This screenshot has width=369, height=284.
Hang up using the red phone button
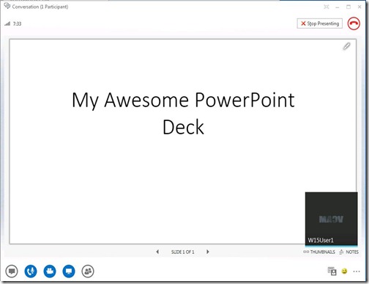point(354,23)
